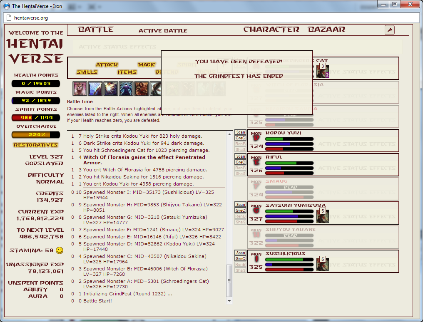Target monster Riful
Image resolution: width=423 pixels, height=322 pixels.
tap(323, 165)
